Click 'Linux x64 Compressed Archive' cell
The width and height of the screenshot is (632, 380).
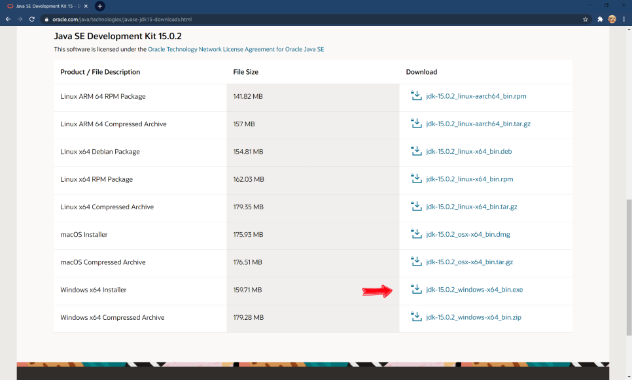(x=107, y=207)
